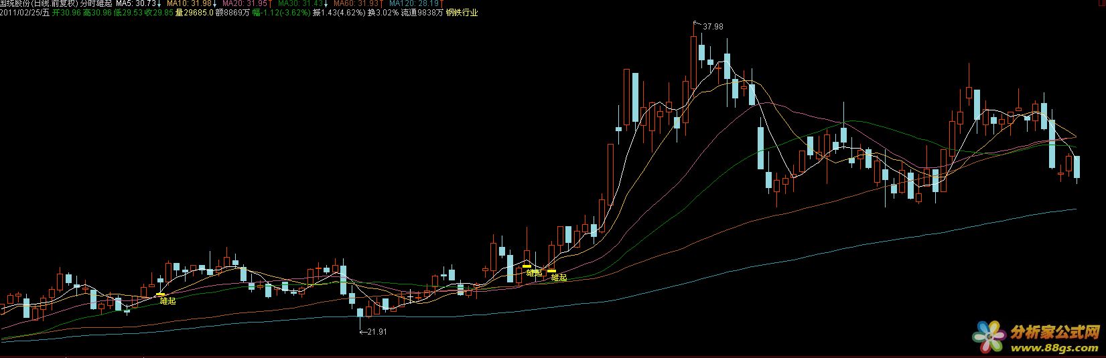
Task: Click the blue MA120: 28.19 readout
Action: (413, 3)
